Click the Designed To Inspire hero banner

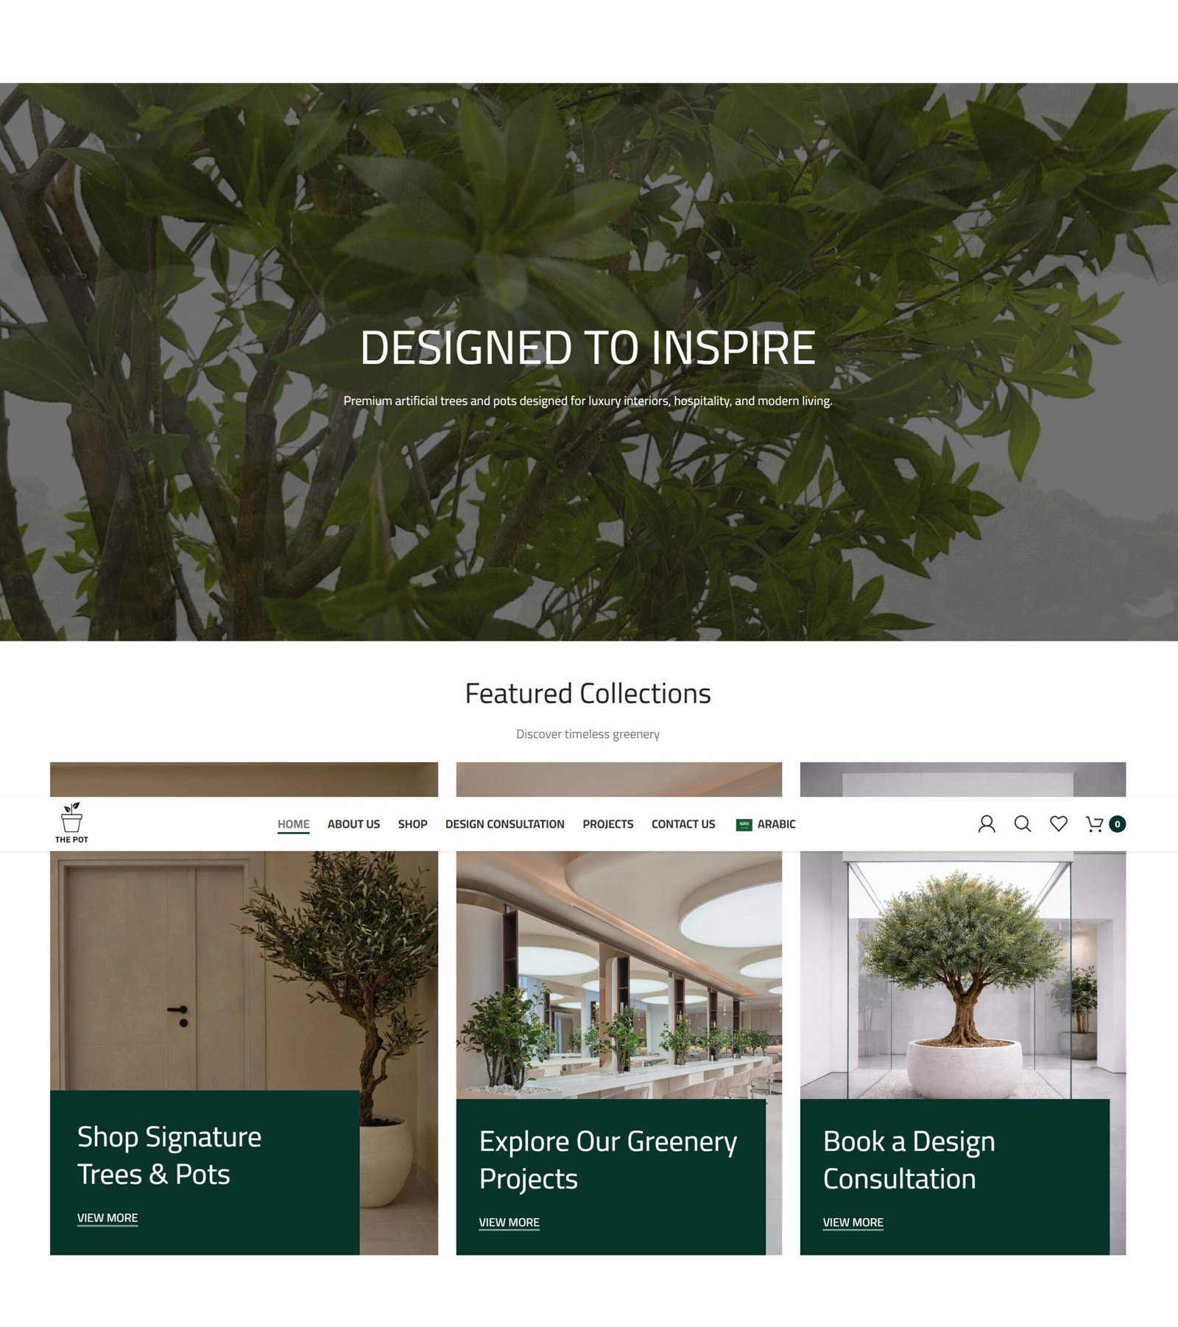coord(589,362)
